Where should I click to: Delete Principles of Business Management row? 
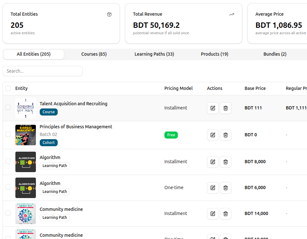(x=226, y=135)
